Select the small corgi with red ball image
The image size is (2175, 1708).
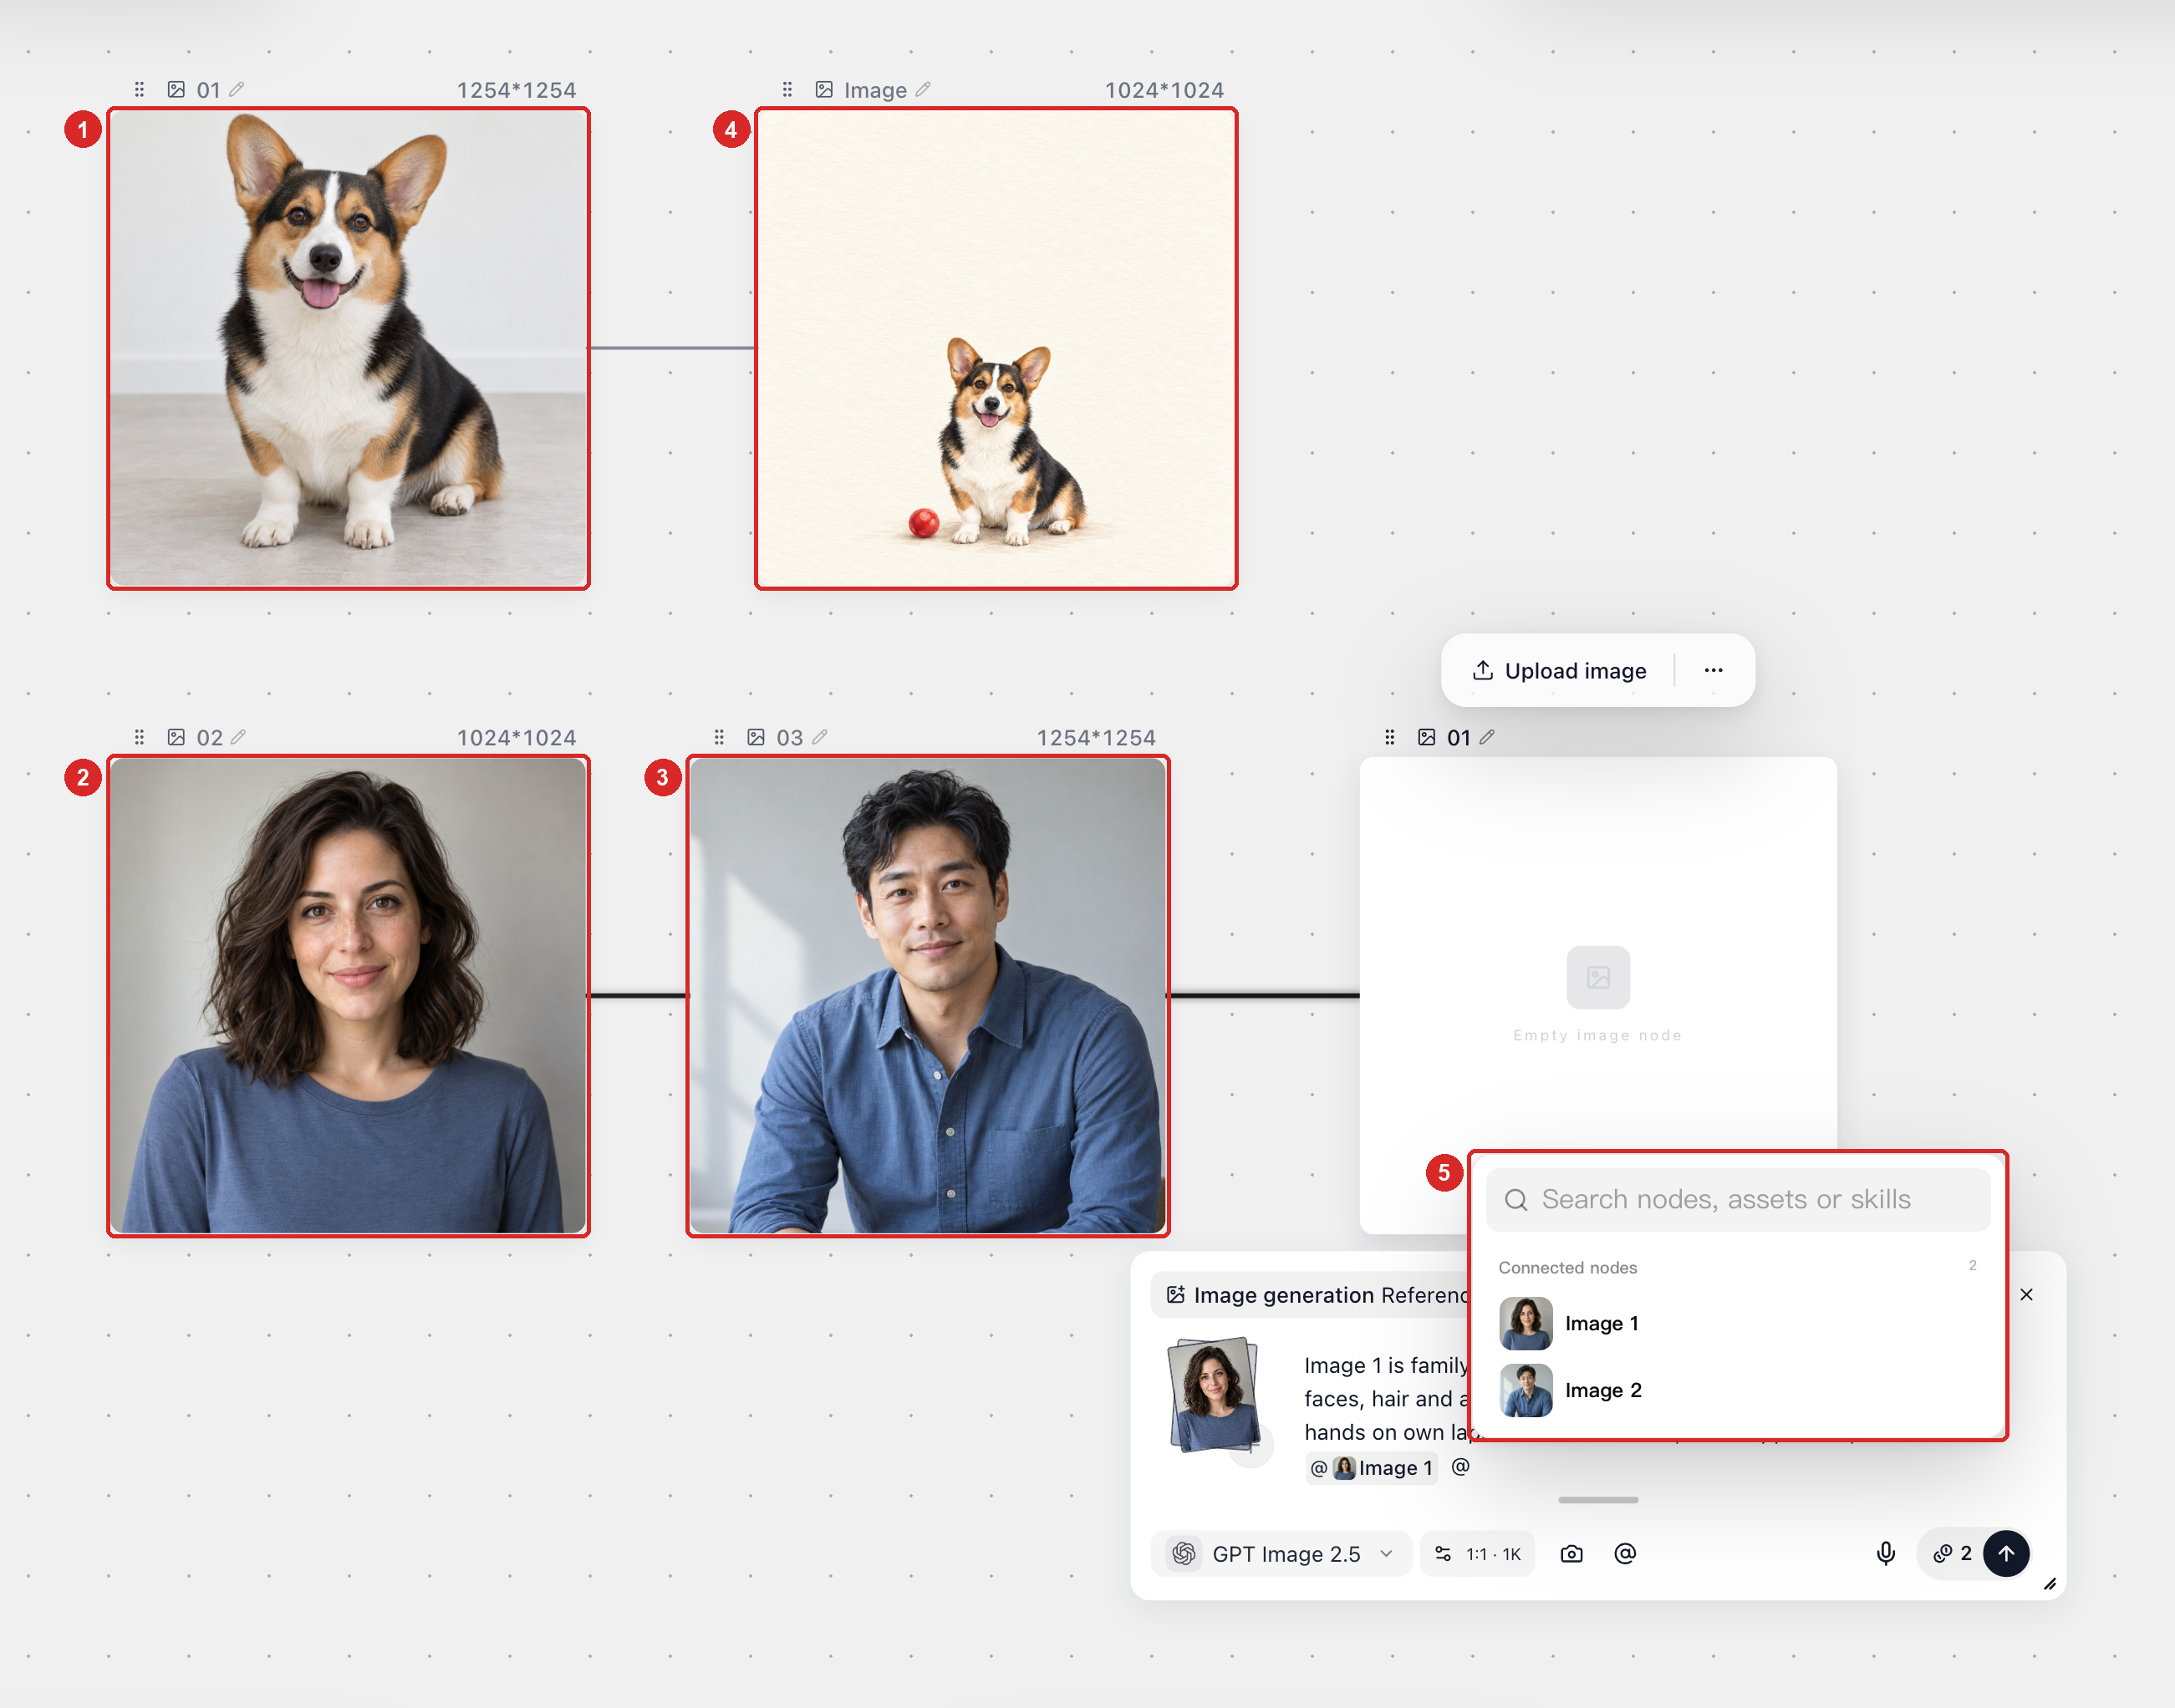click(x=996, y=348)
